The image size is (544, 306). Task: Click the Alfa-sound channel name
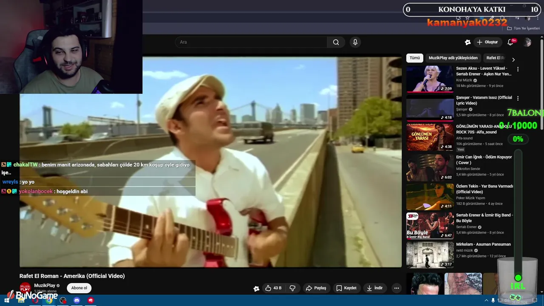[x=464, y=139]
